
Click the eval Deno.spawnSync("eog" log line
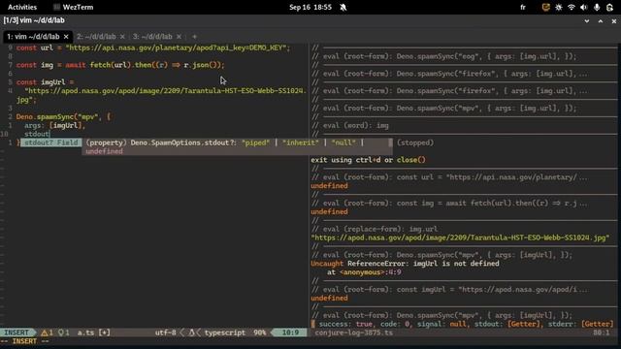pos(443,56)
